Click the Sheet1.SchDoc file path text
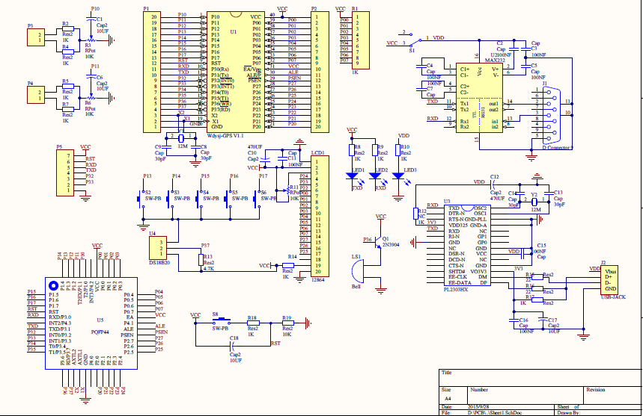Screen dimensions: 643x416 (x=496, y=413)
